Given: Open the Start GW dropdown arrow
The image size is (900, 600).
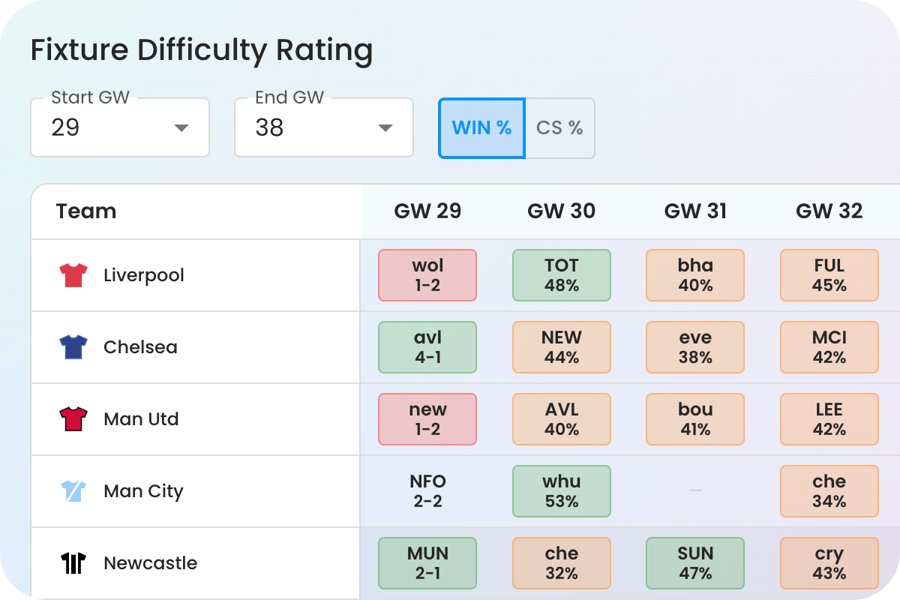Looking at the screenshot, I should point(181,128).
